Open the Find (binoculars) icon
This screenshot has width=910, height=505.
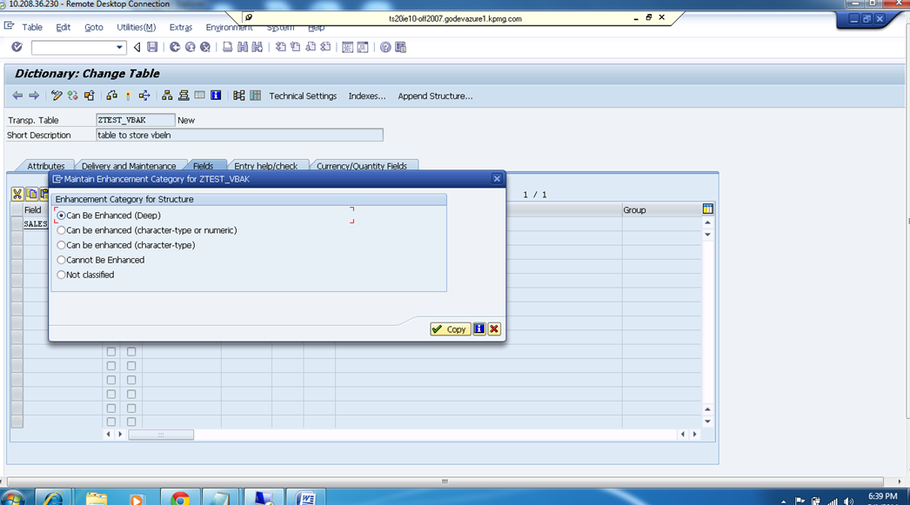[x=241, y=47]
